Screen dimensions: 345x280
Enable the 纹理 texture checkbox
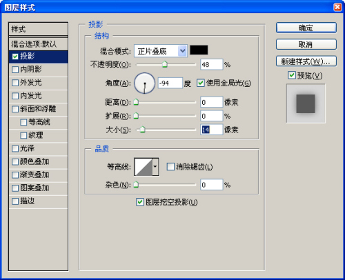pos(23,135)
